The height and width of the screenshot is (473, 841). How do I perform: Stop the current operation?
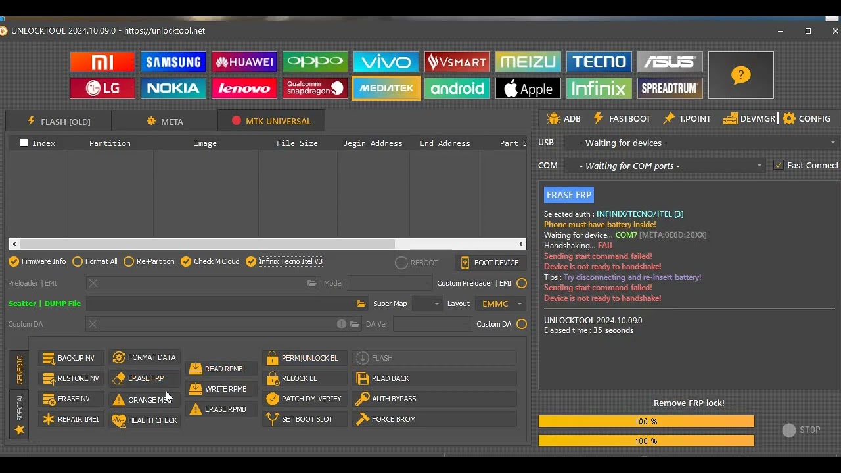point(802,430)
